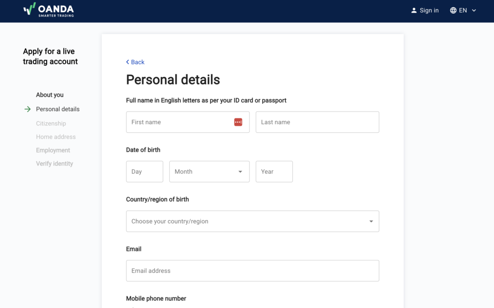Open the Month dropdown
The image size is (494, 308).
(209, 171)
